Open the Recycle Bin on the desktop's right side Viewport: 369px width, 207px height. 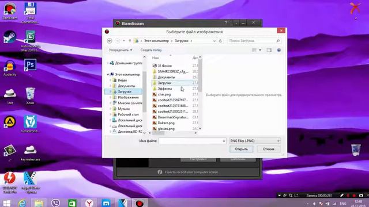click(x=356, y=149)
